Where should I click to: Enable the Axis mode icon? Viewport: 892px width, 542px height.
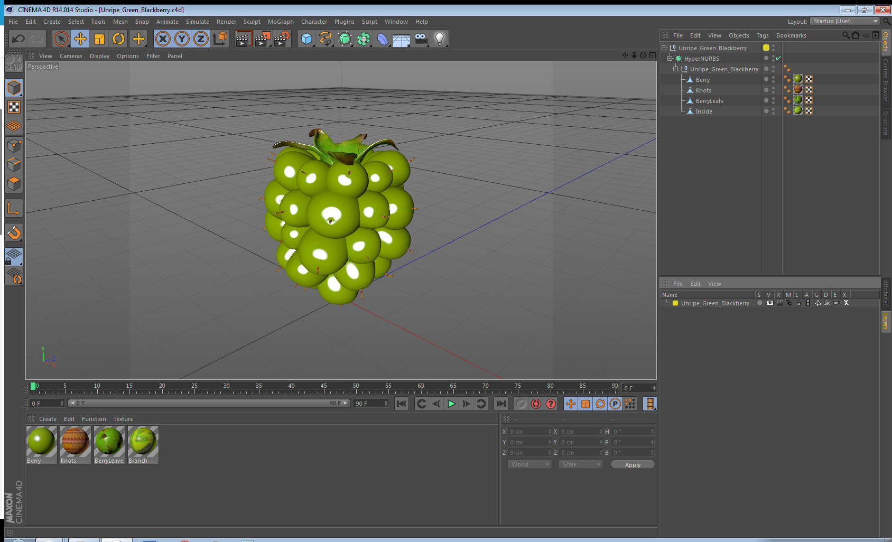pyautogui.click(x=14, y=209)
